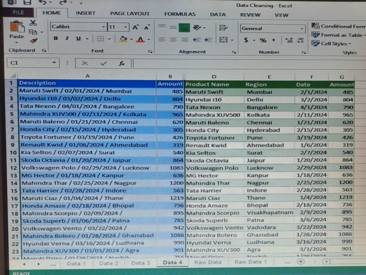Screen dimensions: 366x275
Task: Open the FILE tab
Action: click(18, 12)
